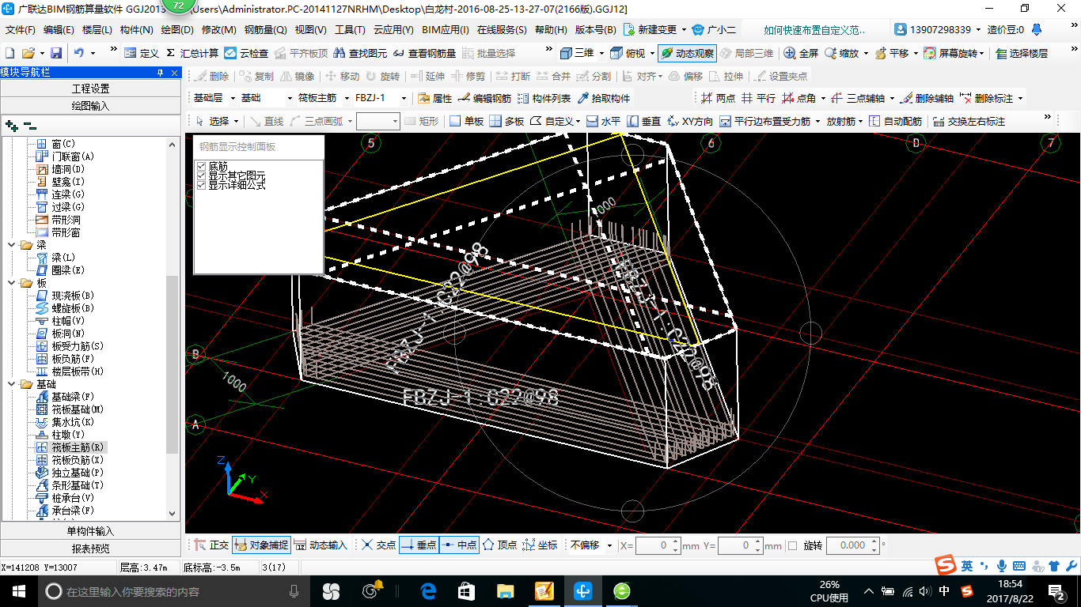Click the 汇总计算 summary calculation icon

192,53
